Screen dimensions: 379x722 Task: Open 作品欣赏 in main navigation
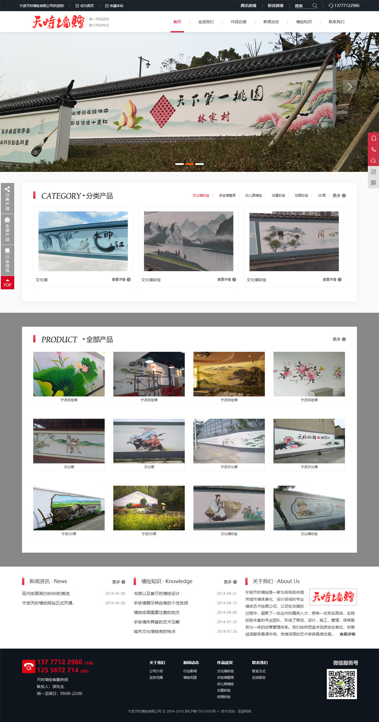(x=238, y=22)
